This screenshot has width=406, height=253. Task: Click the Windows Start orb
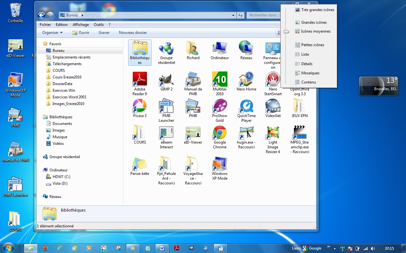click(x=8, y=248)
